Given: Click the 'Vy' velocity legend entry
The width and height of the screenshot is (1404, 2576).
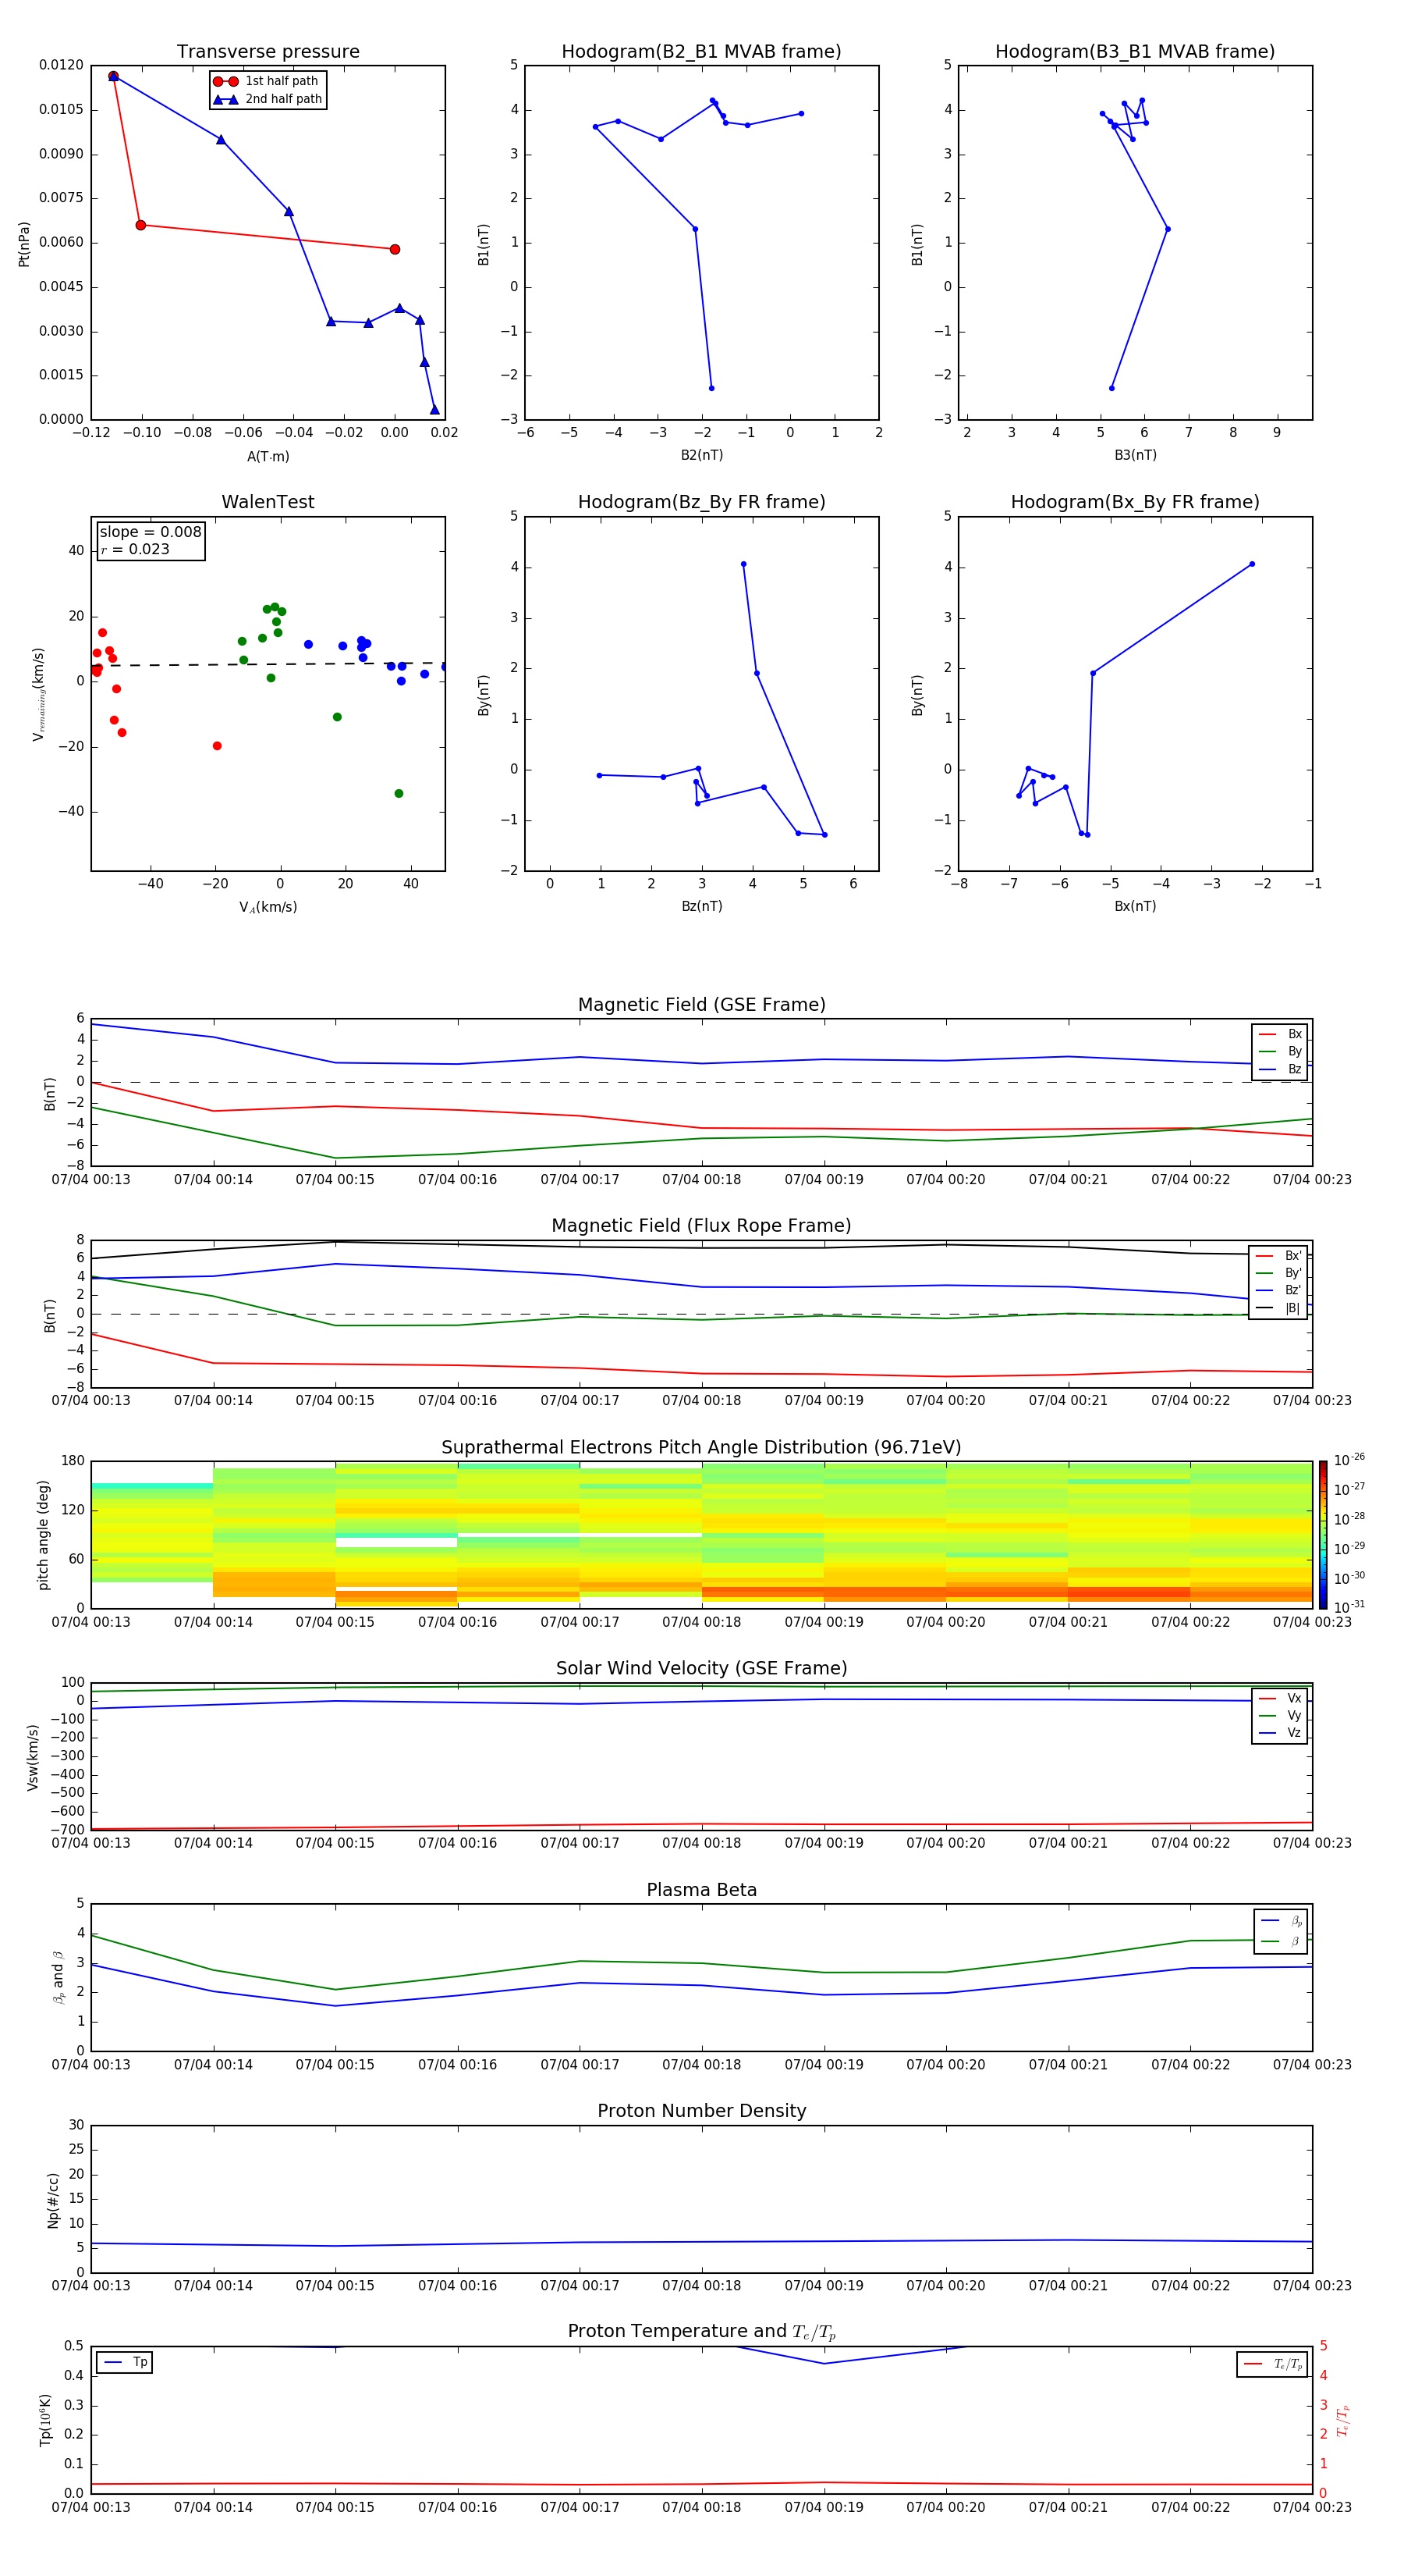Looking at the screenshot, I should click(1281, 1716).
